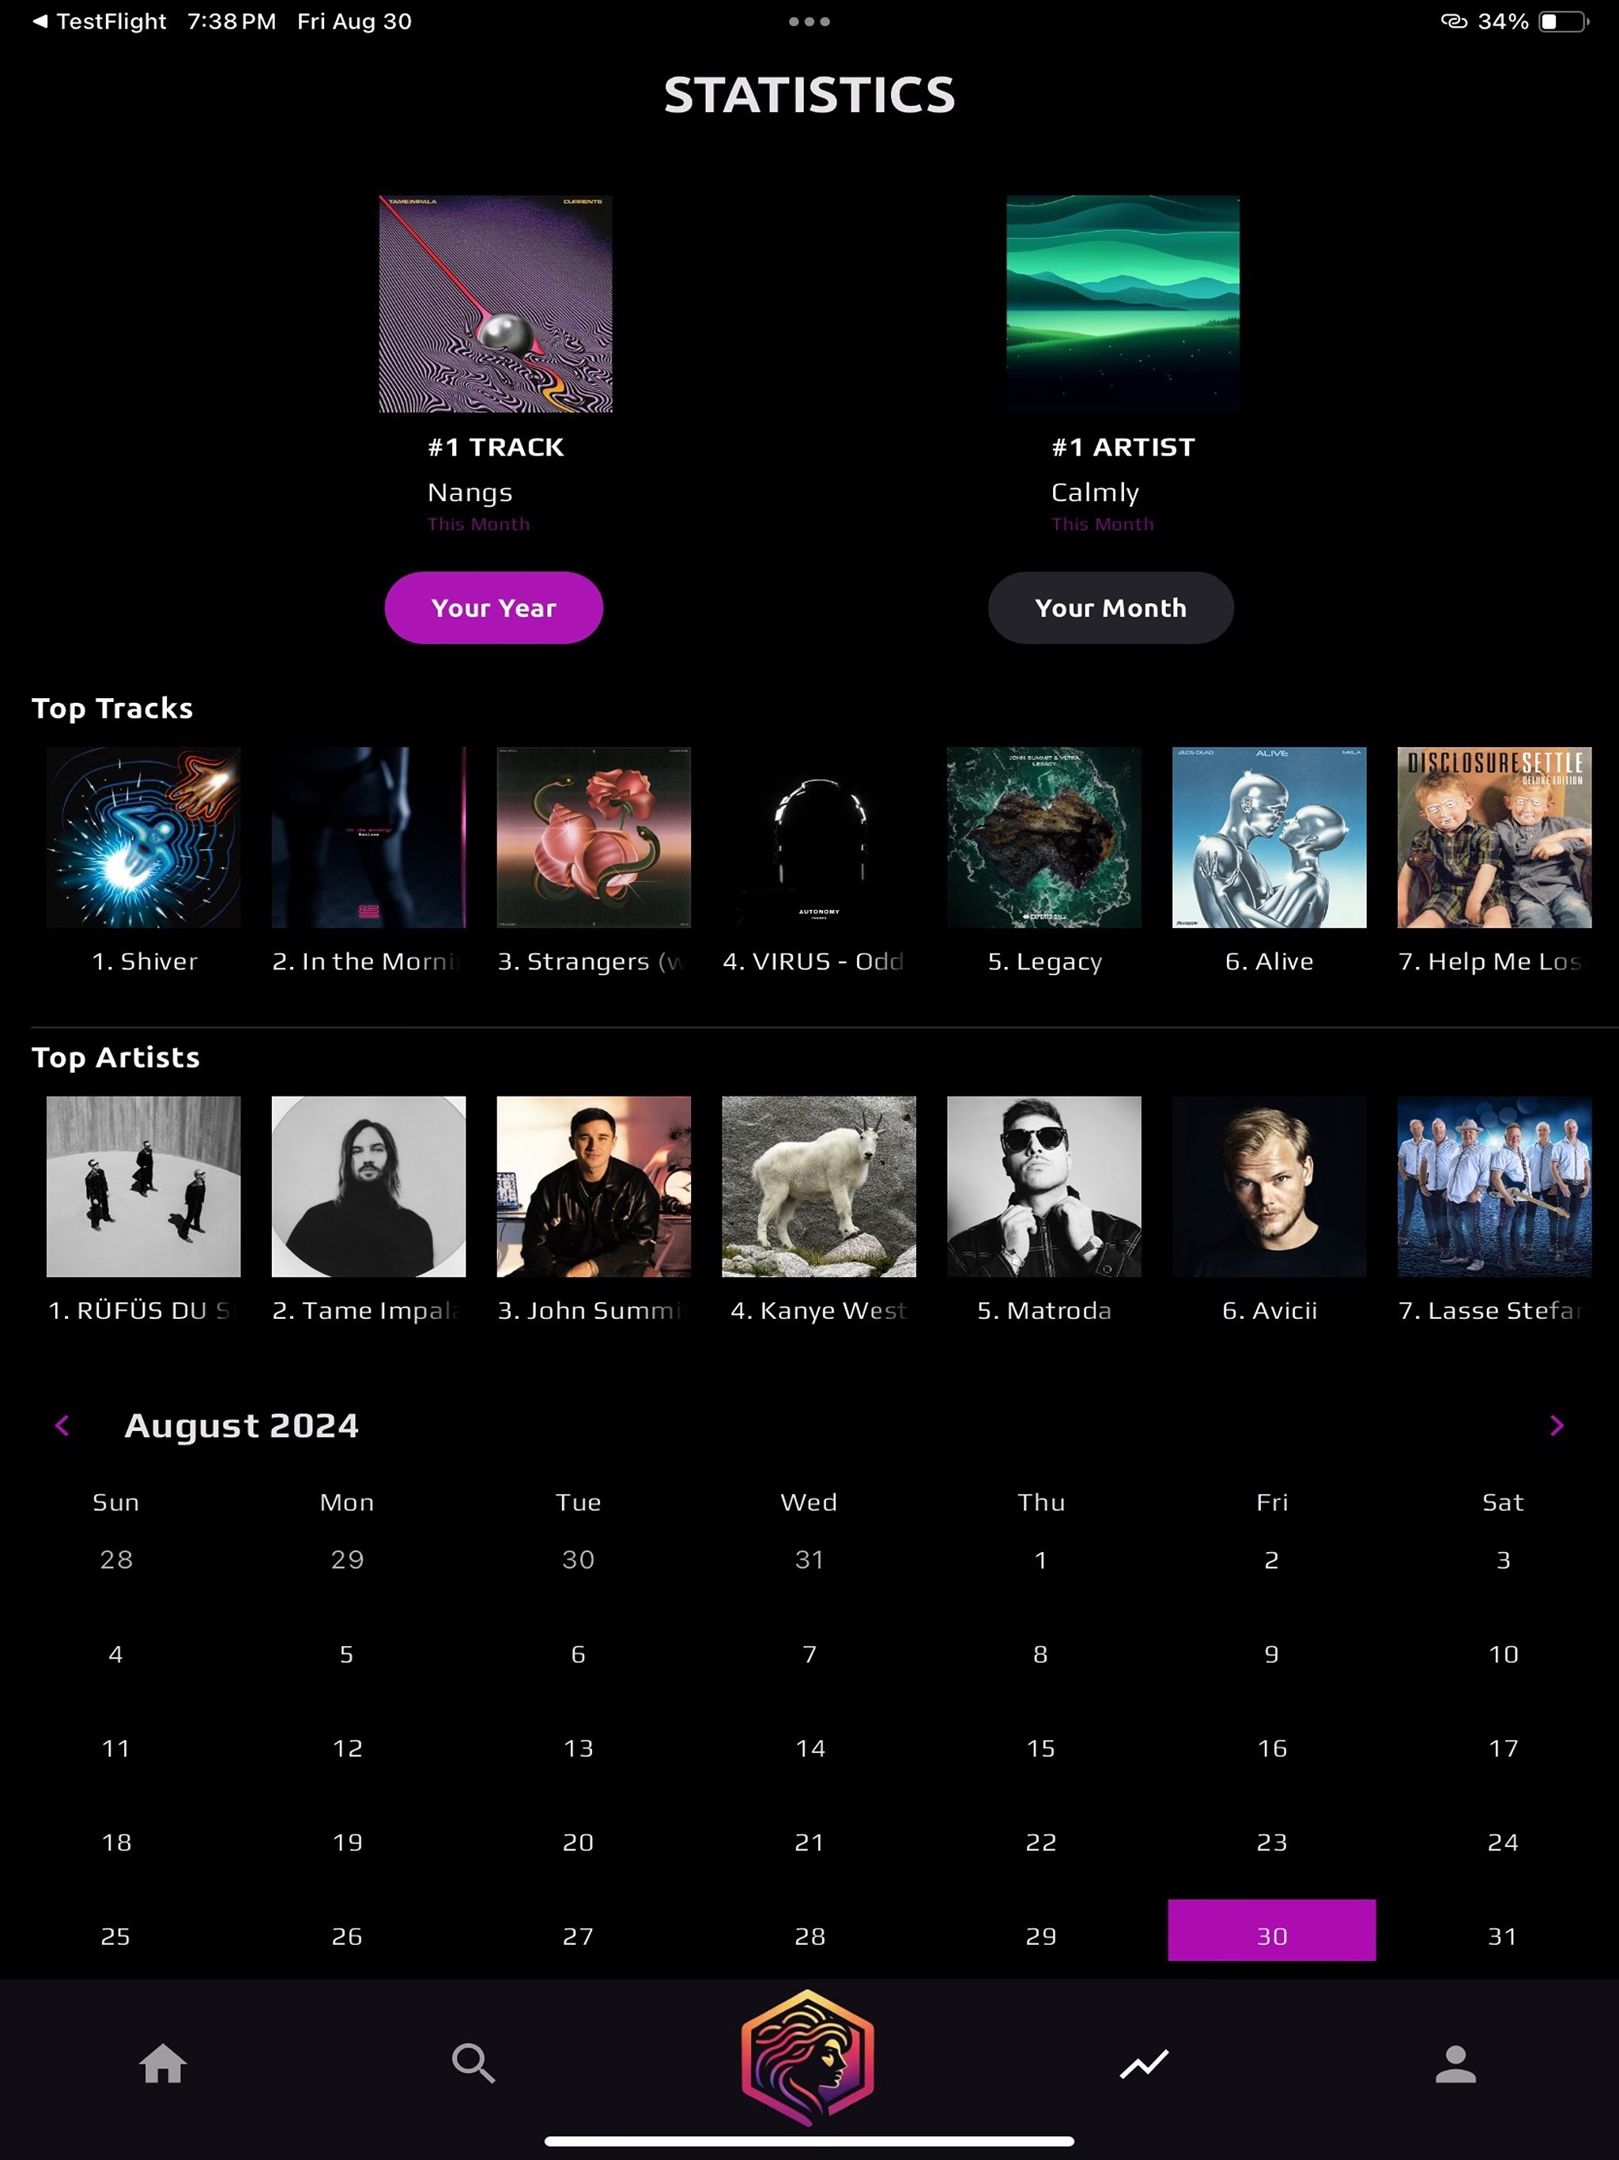Open the Avicii artist photo

point(1270,1187)
